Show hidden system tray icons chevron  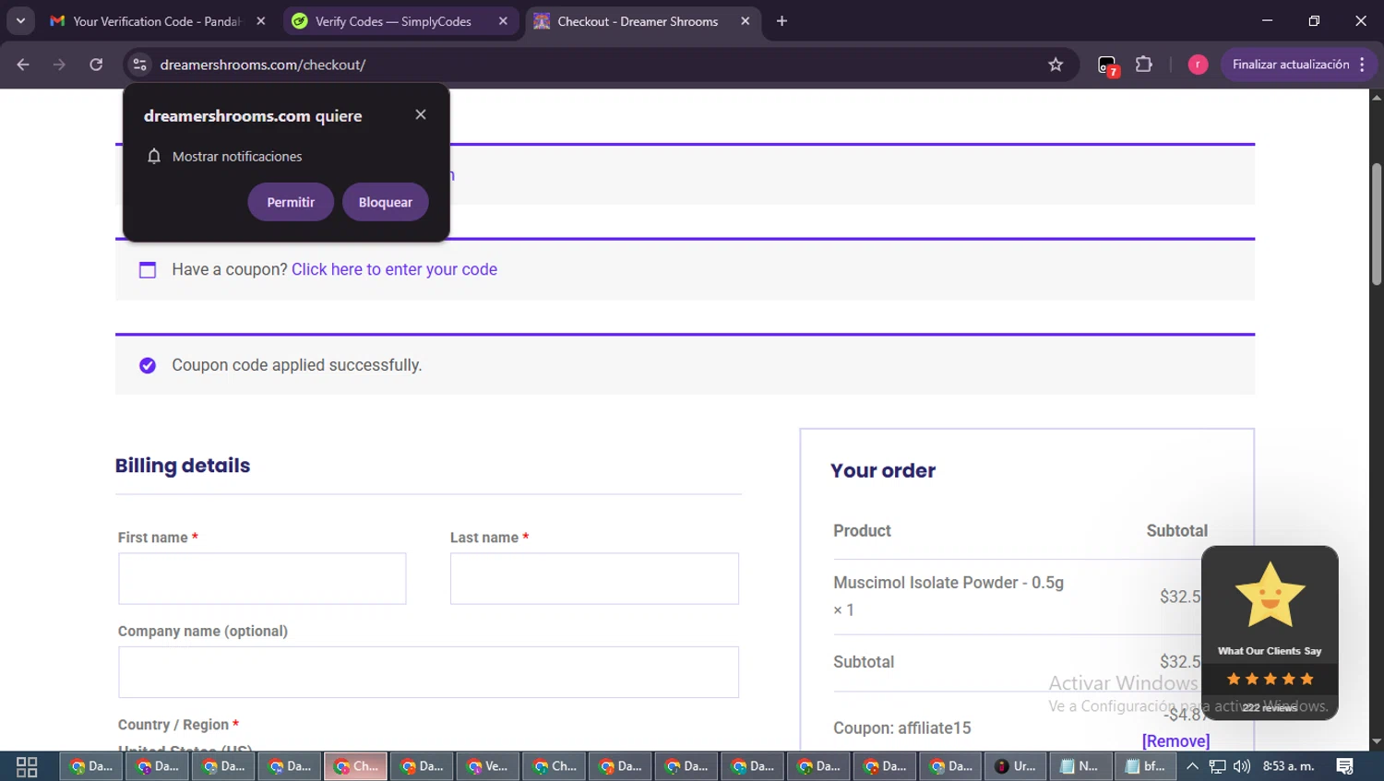[1192, 766]
